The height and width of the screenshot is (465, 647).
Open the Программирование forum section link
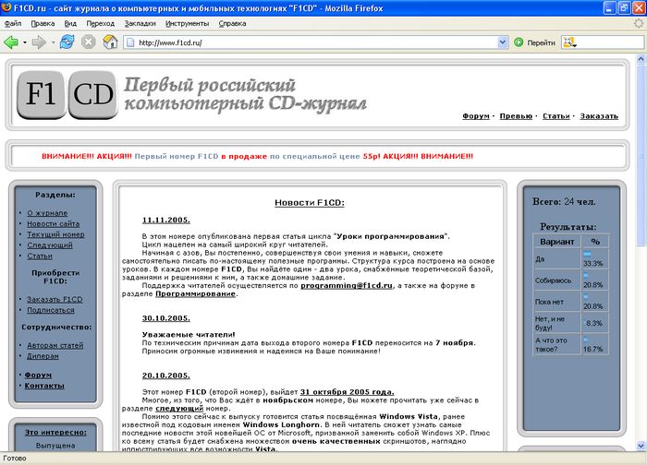click(196, 293)
